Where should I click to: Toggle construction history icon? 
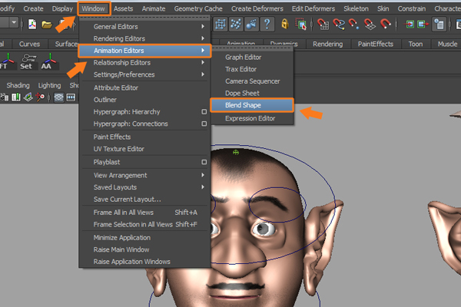pos(439,25)
